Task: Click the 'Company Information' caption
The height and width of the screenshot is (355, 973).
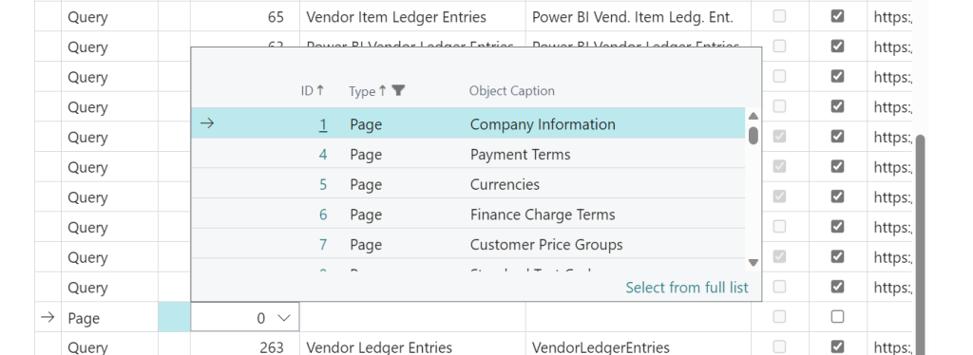Action: [543, 124]
